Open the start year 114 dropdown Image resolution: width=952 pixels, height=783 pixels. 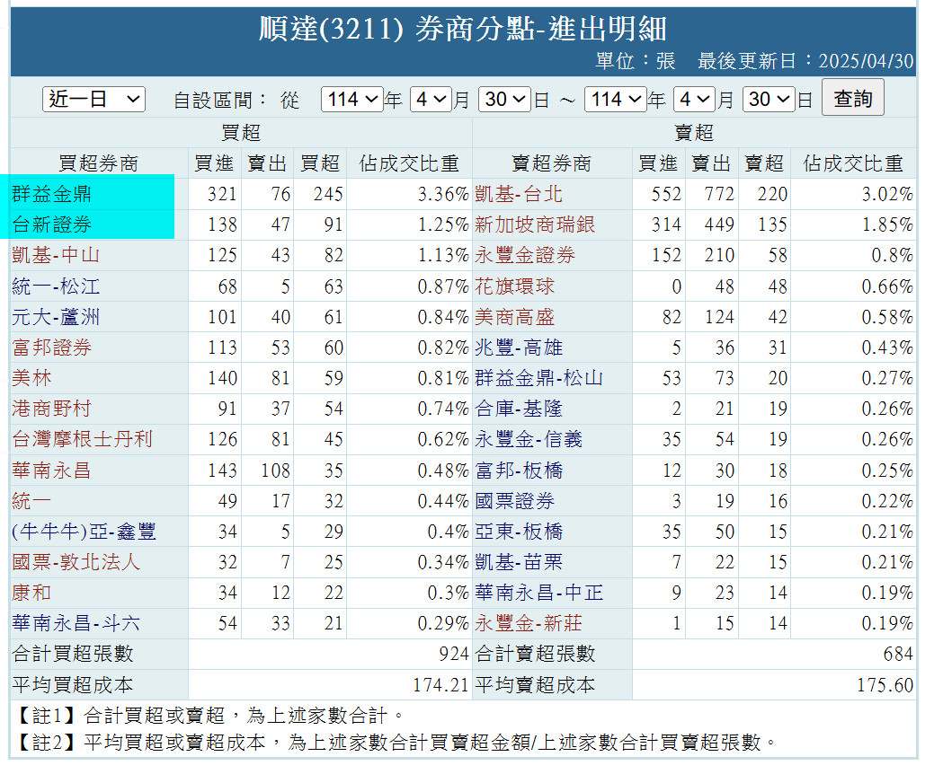tap(352, 99)
